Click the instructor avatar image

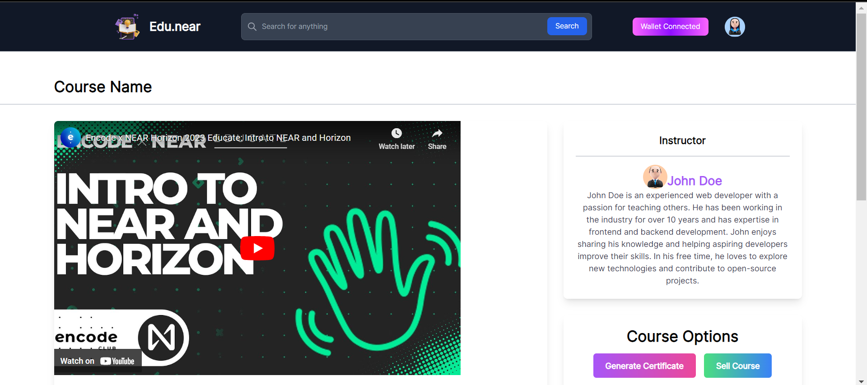coord(655,176)
